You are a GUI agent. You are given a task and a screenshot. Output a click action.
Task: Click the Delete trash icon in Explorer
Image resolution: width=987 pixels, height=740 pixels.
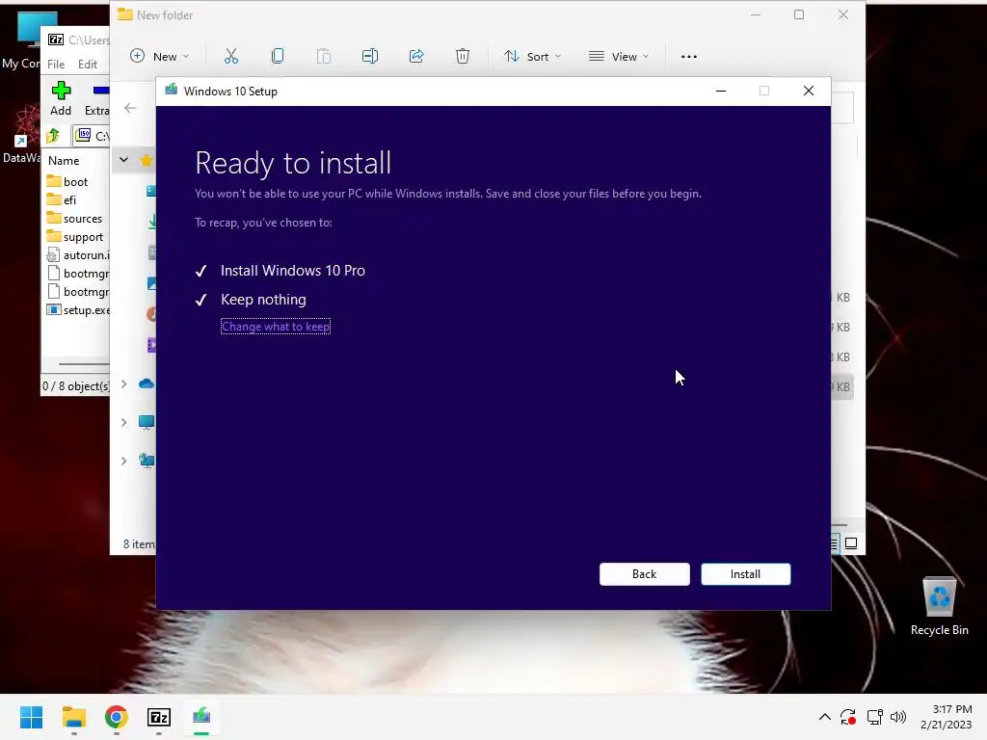pos(462,56)
